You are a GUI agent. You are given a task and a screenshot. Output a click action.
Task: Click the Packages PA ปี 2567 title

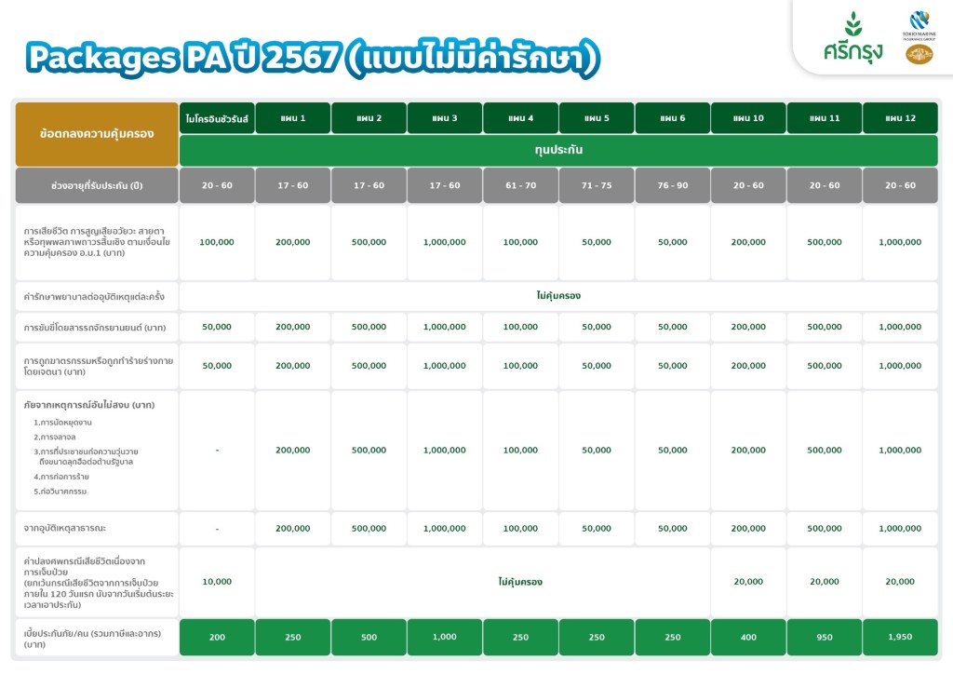coord(313,58)
